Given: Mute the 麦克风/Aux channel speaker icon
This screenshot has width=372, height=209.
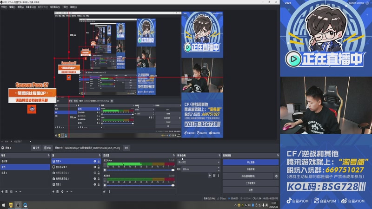Looking at the screenshot, I should tap(105, 170).
